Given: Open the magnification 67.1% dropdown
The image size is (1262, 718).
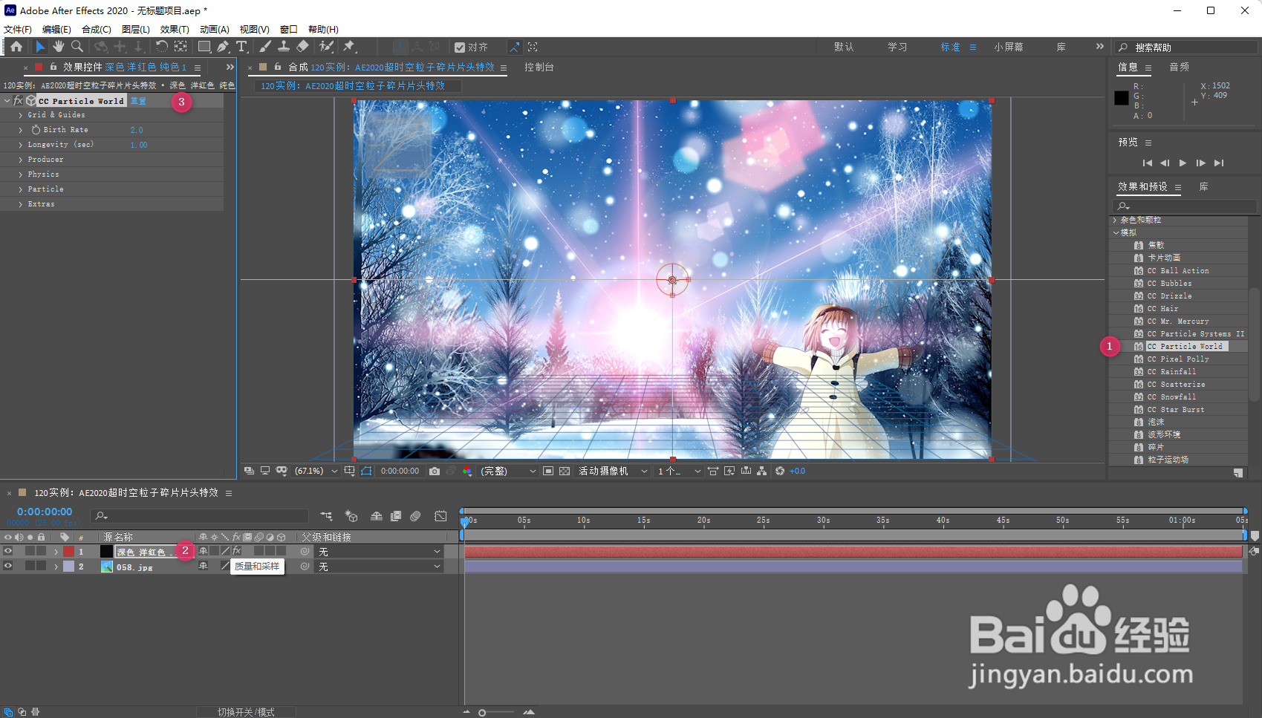Looking at the screenshot, I should coord(316,471).
